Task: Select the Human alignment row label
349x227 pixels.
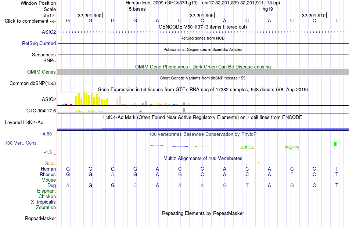Action: 48,169
